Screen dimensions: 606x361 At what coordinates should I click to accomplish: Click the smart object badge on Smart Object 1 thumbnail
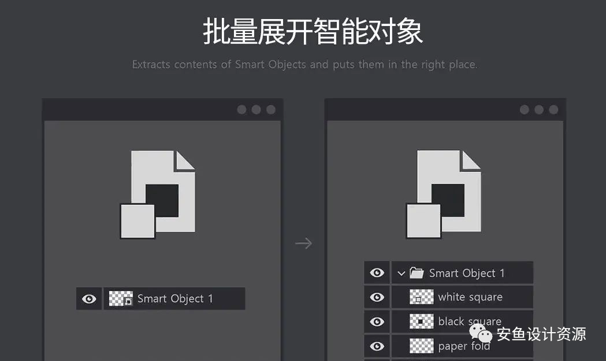point(128,300)
